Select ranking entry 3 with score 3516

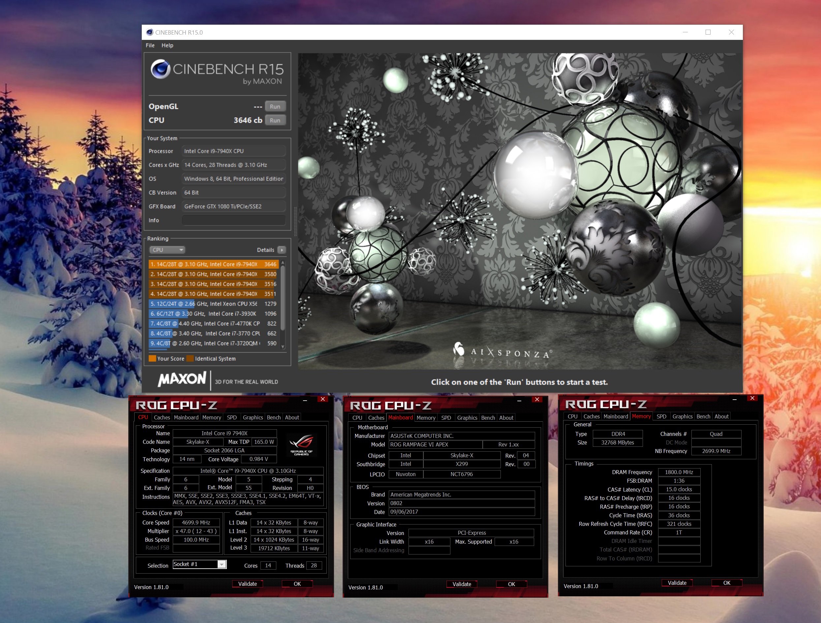coord(213,284)
